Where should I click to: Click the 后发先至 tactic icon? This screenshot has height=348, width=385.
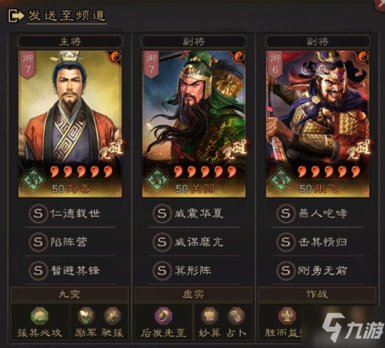(163, 316)
